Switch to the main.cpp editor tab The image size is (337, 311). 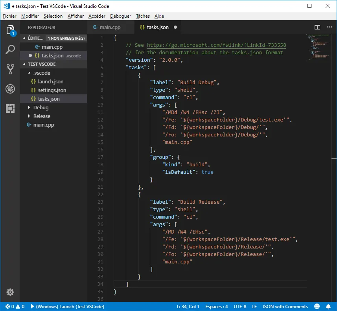point(110,27)
